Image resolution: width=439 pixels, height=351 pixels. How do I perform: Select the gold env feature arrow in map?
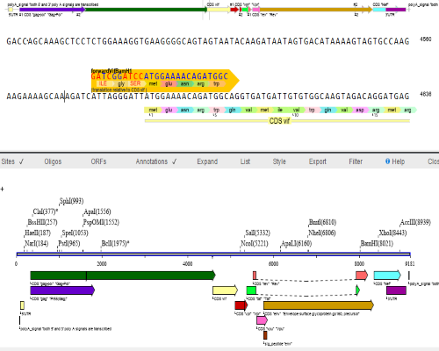319,305
